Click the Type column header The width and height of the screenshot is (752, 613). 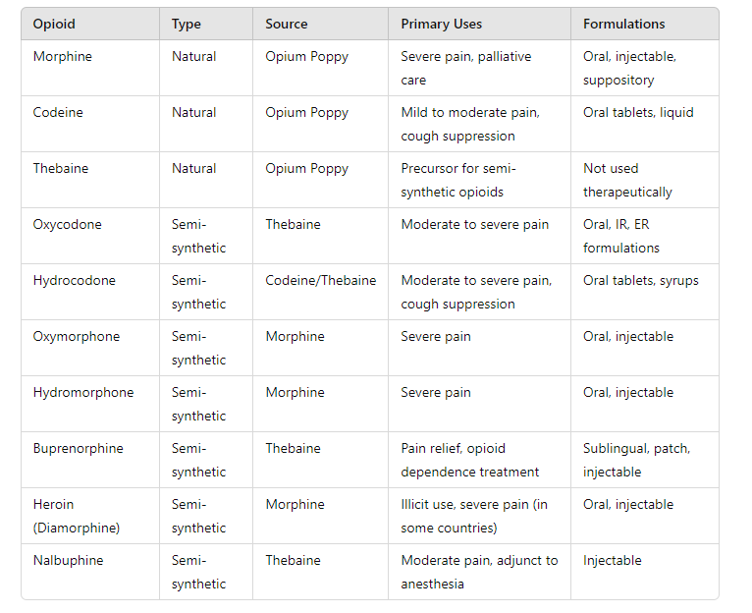[x=187, y=24]
